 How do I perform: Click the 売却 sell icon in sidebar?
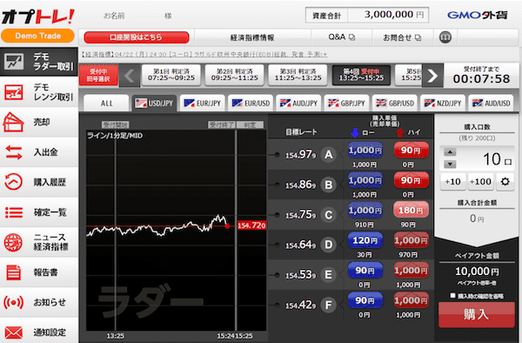click(x=13, y=122)
